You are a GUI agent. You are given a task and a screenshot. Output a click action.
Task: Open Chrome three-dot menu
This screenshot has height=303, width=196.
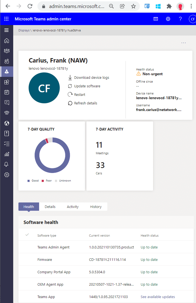coord(191,6)
